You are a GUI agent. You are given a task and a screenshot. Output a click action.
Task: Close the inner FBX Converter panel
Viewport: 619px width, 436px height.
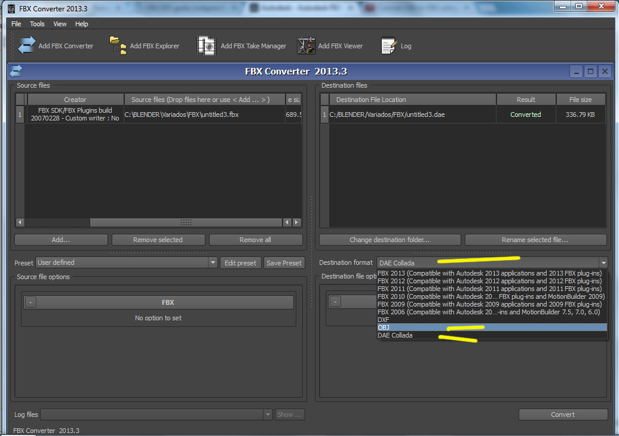pos(605,72)
